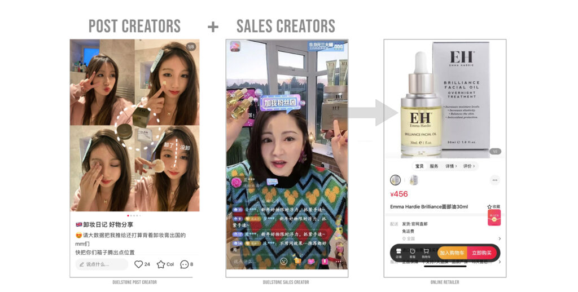The image size is (578, 292).
Task: Tap the smiley emoji icon in livestream
Action: 284,261
